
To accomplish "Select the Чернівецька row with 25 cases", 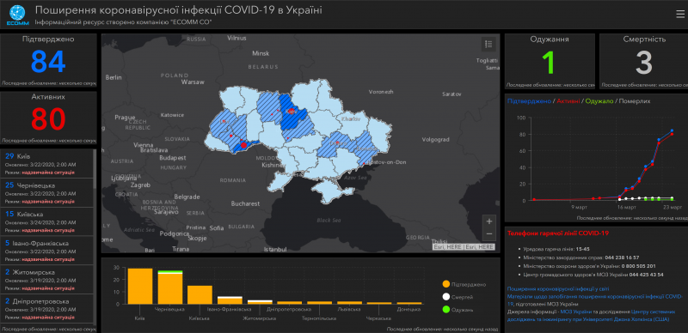I will point(46,193).
